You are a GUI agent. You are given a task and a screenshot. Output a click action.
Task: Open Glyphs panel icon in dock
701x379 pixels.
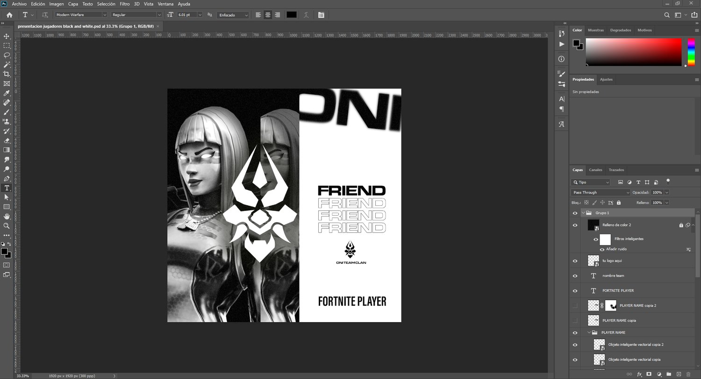[x=561, y=124]
